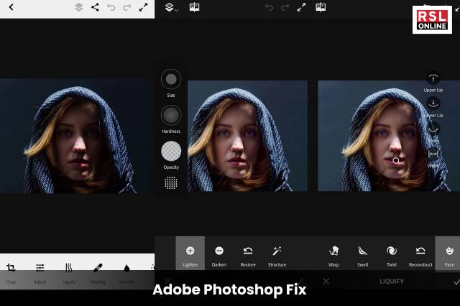Tap compare icon beside the layers dropdown
The image size is (460, 306).
click(194, 7)
